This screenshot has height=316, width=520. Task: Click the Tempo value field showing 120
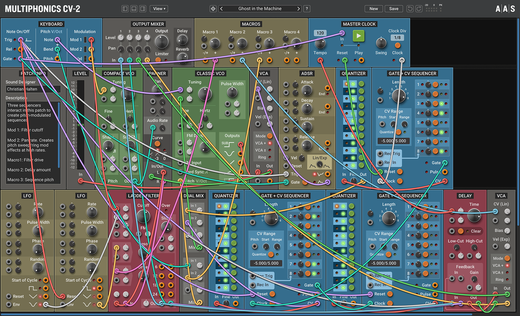pos(320,33)
